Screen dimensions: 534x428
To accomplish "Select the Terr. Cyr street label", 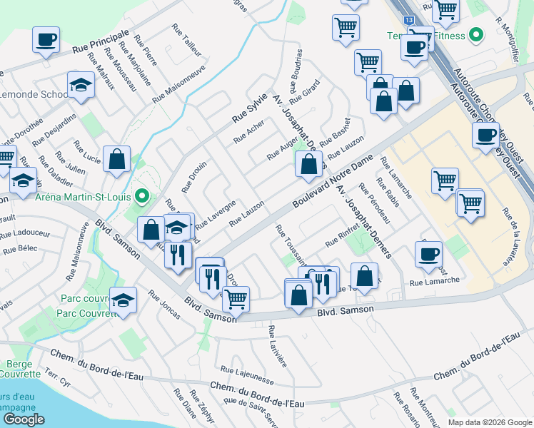I will pos(58,377).
